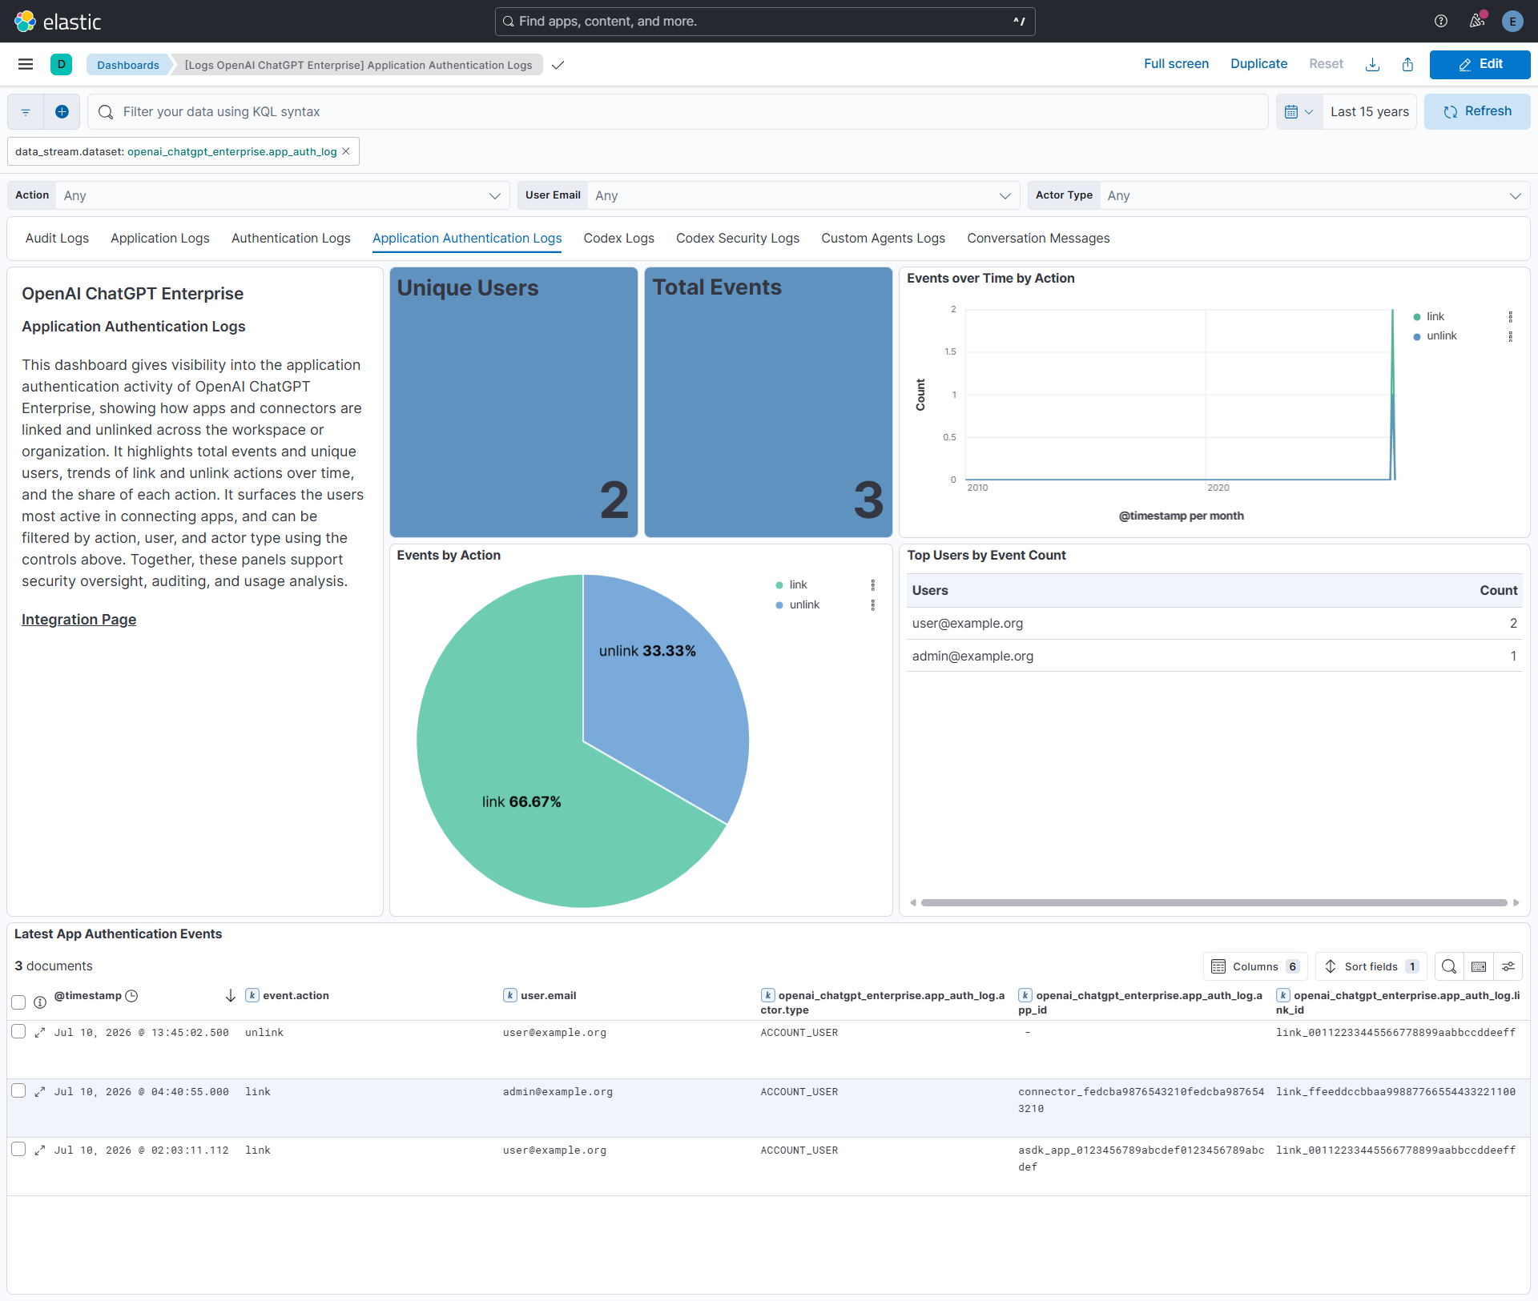This screenshot has width=1538, height=1301.
Task: Open keyboard shortcuts icon in events table
Action: 1479,966
